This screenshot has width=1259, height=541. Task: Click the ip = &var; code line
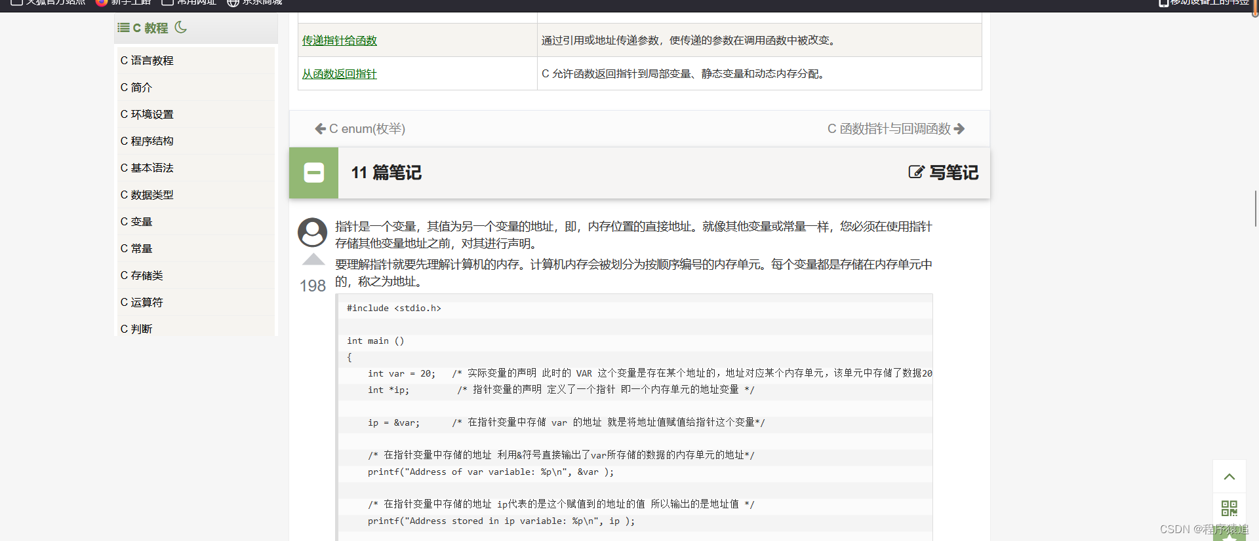coord(393,422)
